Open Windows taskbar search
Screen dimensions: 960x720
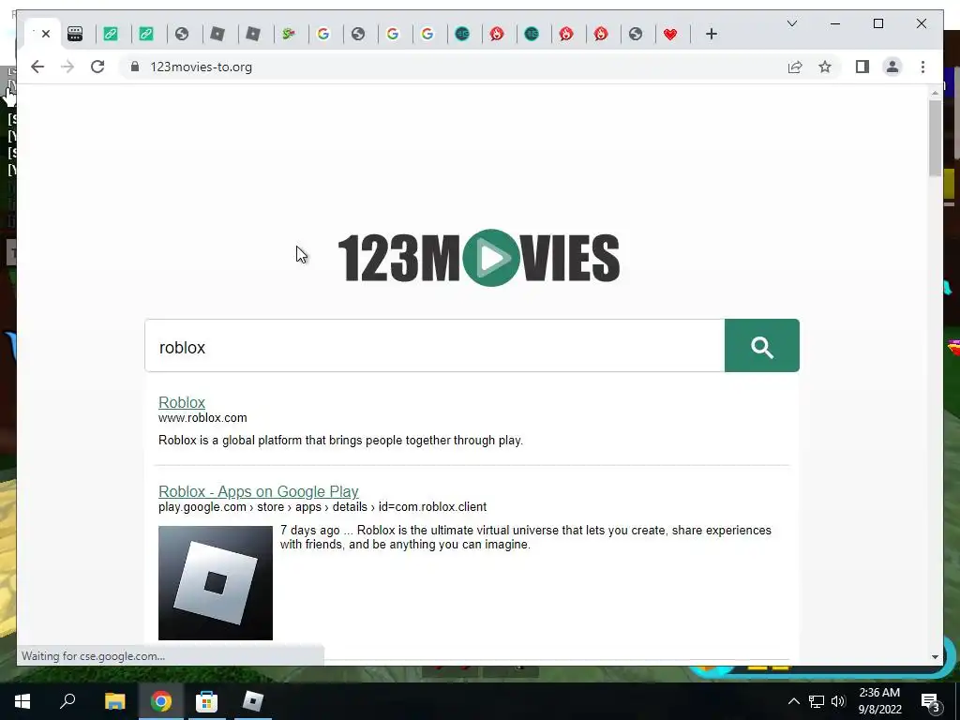pos(67,701)
